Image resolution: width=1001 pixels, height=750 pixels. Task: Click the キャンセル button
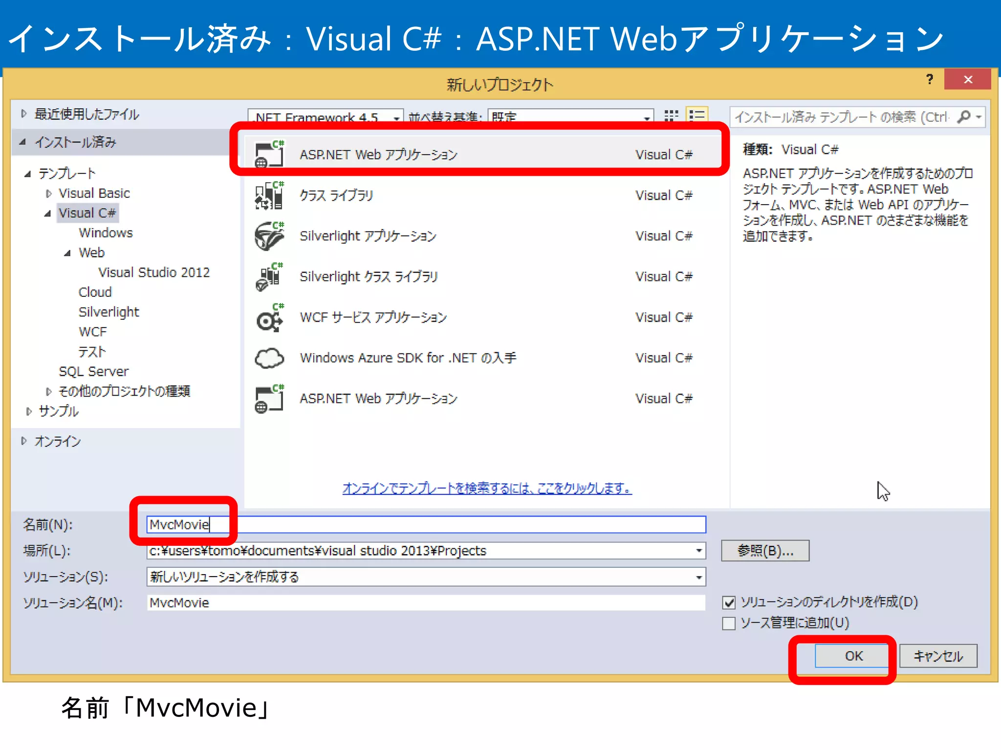pyautogui.click(x=938, y=656)
